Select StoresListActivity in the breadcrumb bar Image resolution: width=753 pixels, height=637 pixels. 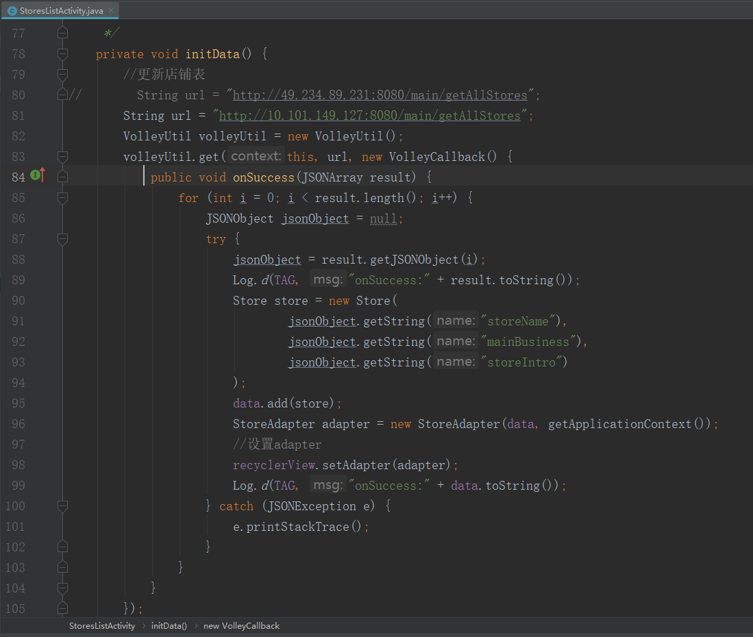pyautogui.click(x=102, y=625)
